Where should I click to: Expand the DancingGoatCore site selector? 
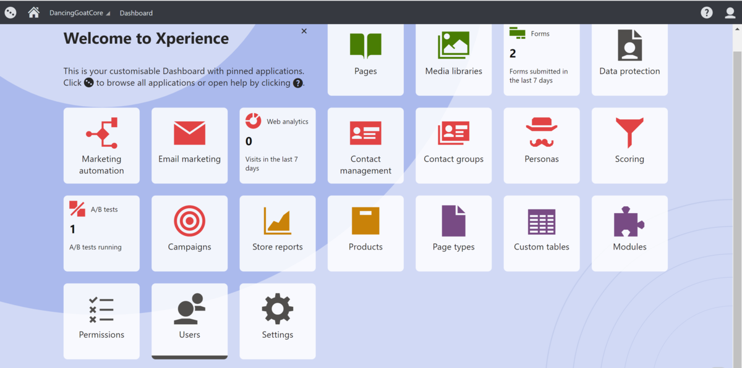tap(80, 13)
